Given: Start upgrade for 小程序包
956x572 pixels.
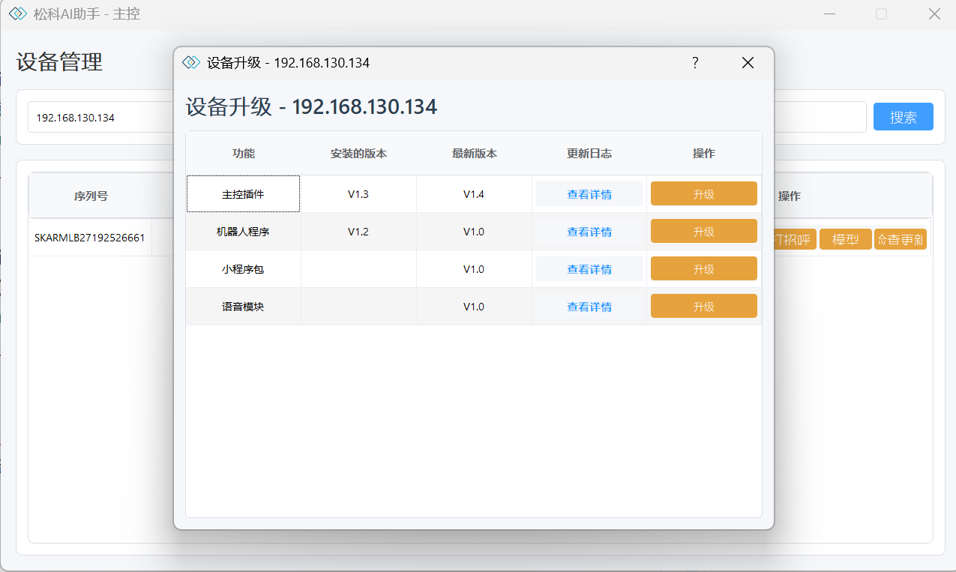Looking at the screenshot, I should (x=703, y=269).
